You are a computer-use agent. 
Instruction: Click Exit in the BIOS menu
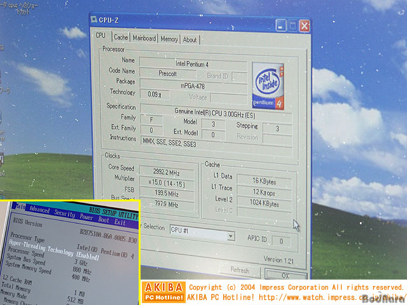[120, 222]
